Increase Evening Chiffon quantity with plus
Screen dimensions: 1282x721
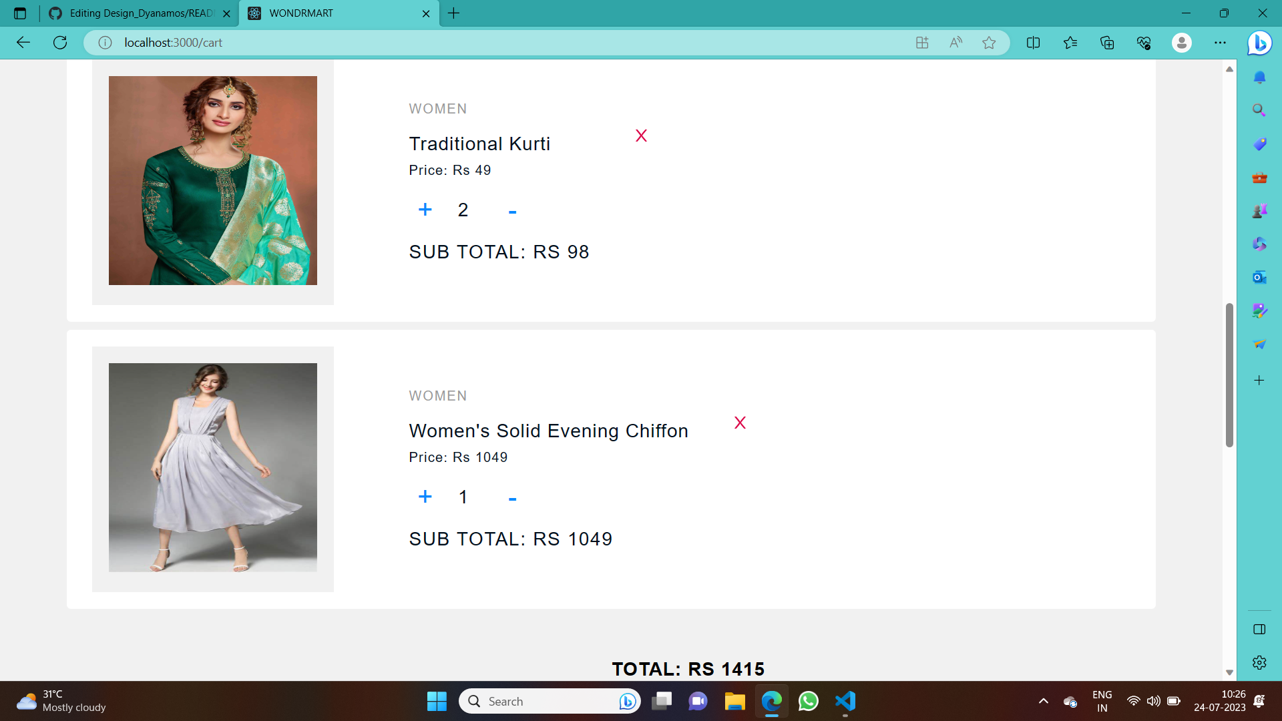425,497
